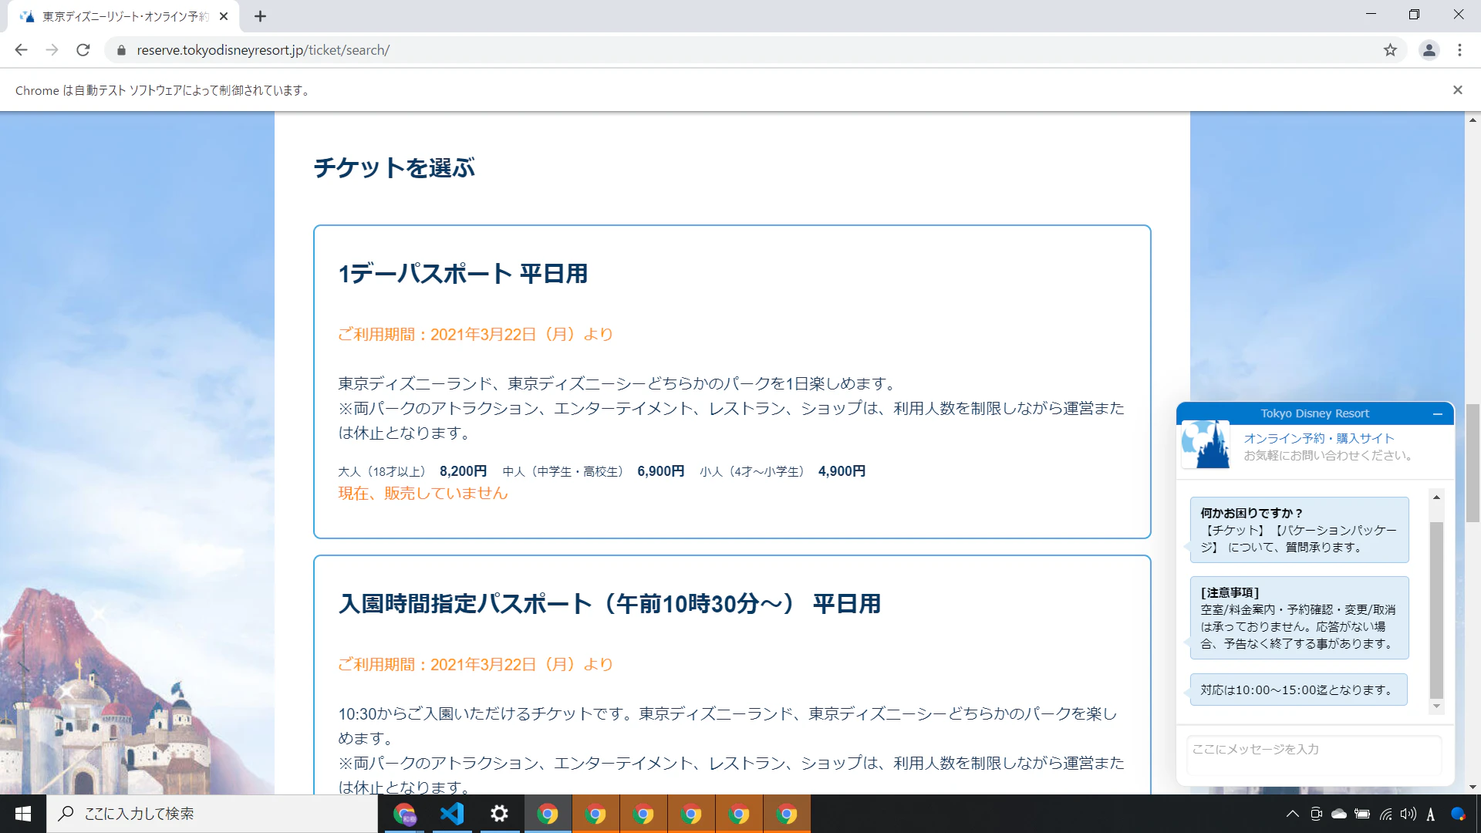The height and width of the screenshot is (833, 1481).
Task: Click the page scrollbar down arrow
Action: coord(1473,787)
